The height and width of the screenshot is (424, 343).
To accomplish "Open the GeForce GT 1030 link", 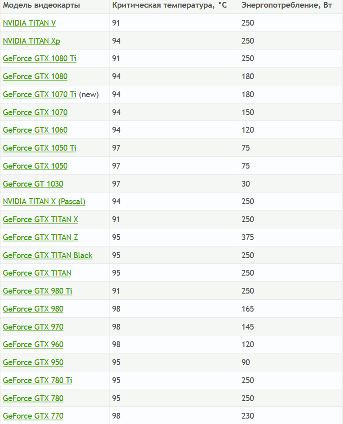I will (x=33, y=184).
